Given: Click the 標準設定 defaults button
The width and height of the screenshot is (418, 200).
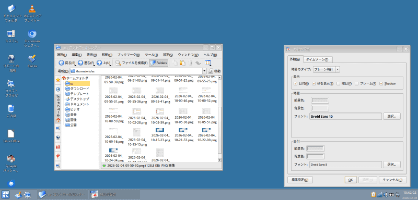Looking at the screenshot, I should click(x=300, y=180).
